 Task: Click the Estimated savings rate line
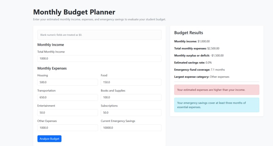point(193,63)
